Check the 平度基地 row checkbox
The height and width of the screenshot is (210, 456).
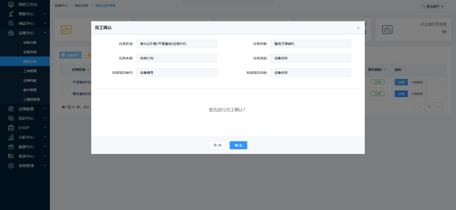(64, 82)
